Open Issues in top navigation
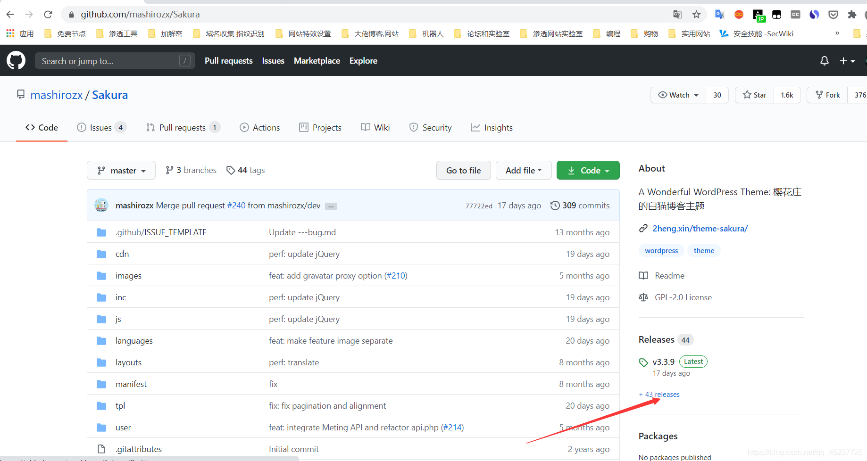The width and height of the screenshot is (867, 461). tap(273, 61)
